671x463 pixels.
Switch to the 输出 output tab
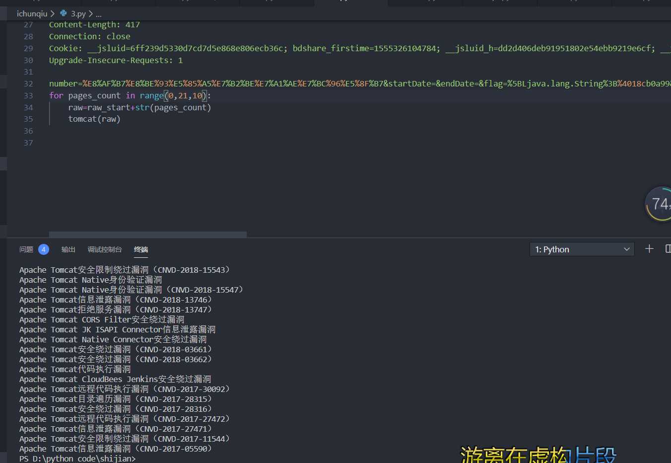pos(68,249)
